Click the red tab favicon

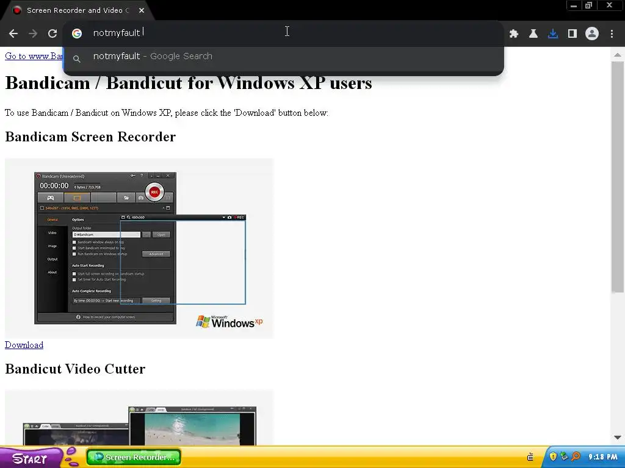pos(17,10)
